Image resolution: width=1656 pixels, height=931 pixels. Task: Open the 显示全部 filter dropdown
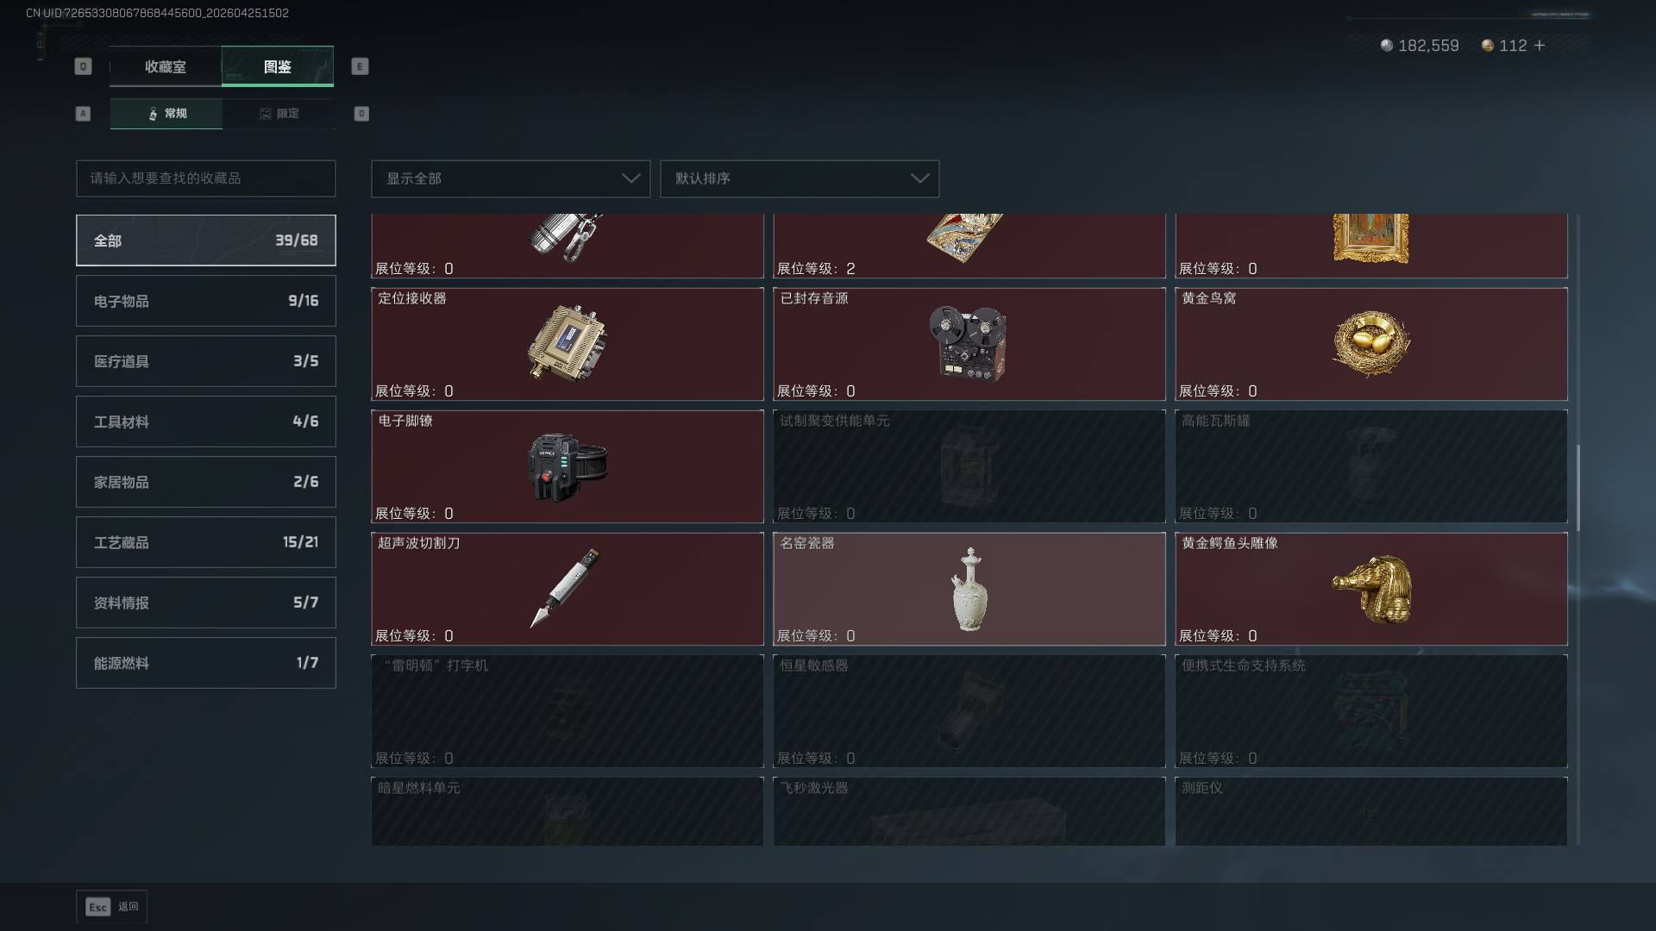pyautogui.click(x=511, y=178)
